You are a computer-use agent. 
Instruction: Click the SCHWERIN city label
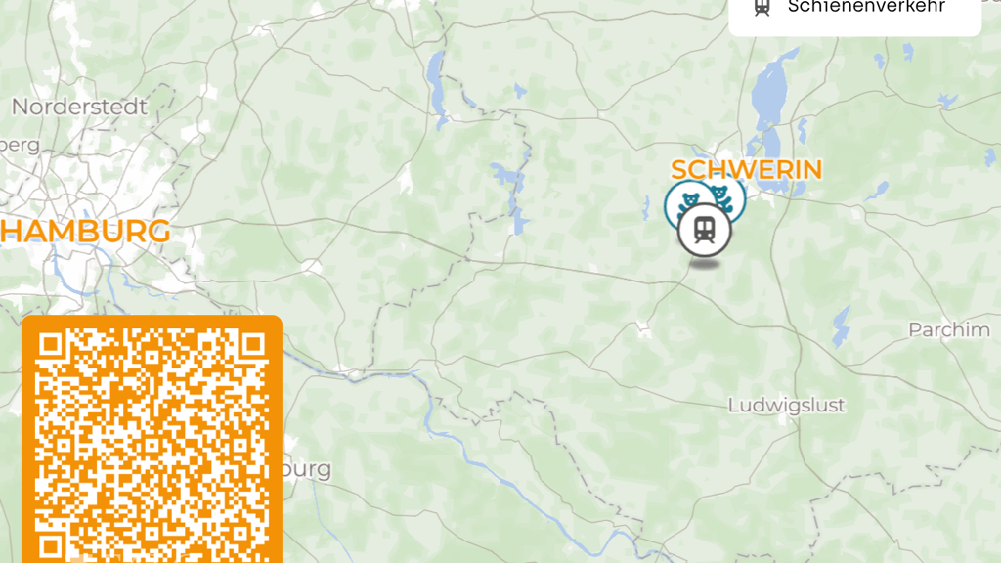coord(746,170)
